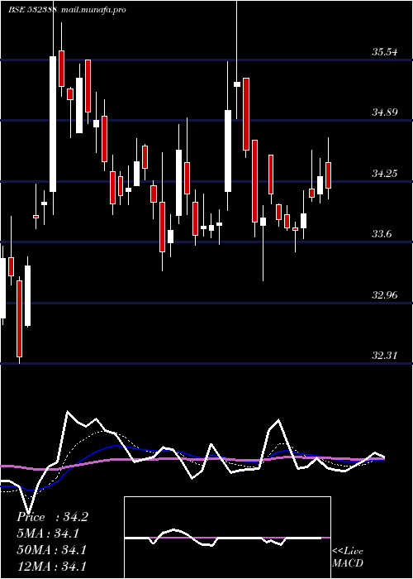Screen dimensions: 413x579
Task: Click the Live MACD label
Action: click(348, 557)
